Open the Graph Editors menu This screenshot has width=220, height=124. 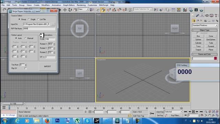coord(69,5)
